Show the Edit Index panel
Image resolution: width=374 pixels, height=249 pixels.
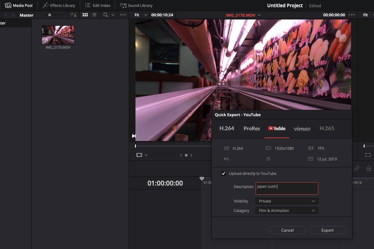(98, 5)
